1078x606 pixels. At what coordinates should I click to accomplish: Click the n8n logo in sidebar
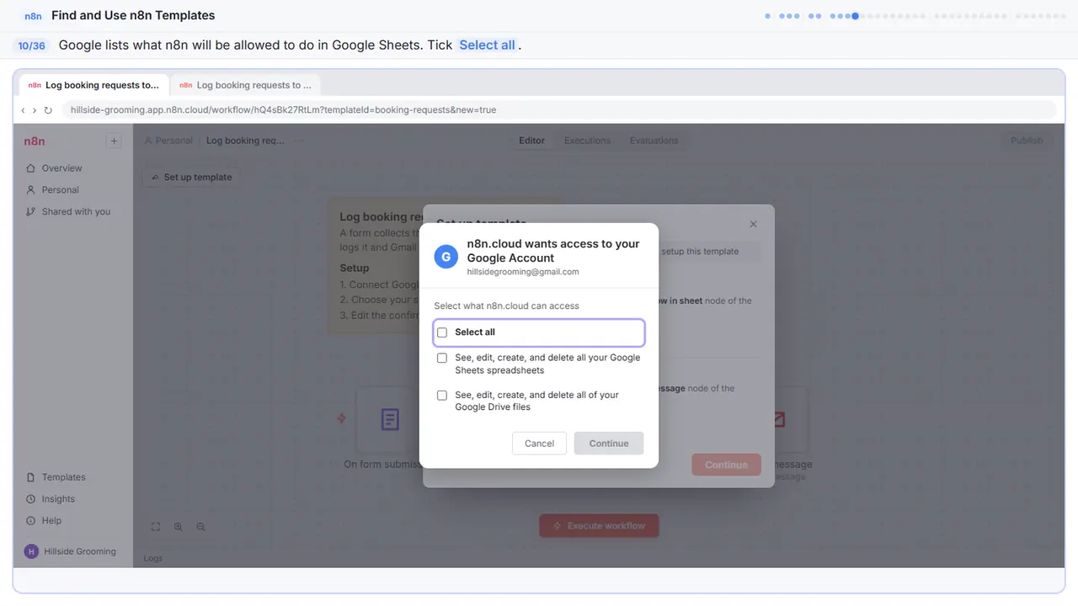35,141
